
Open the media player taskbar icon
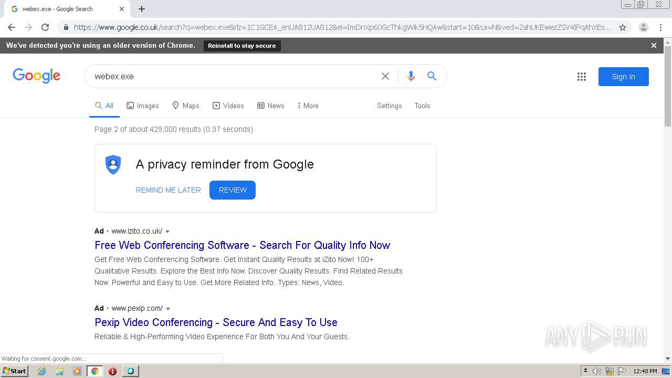[77, 371]
